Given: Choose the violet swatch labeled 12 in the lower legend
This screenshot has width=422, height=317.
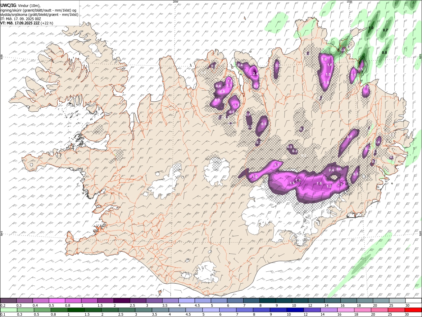Looking at the screenshot, I should point(312,310).
